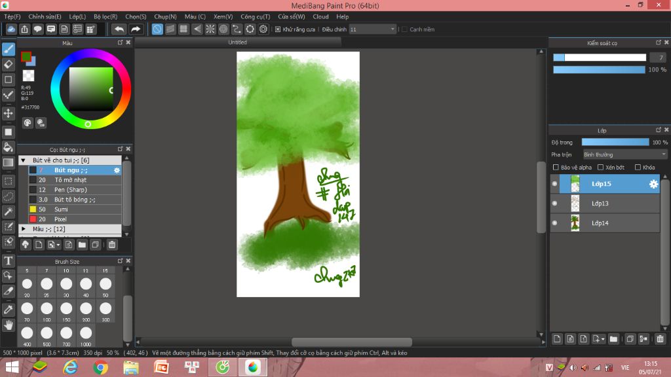Select the Lasso tool

click(x=9, y=196)
